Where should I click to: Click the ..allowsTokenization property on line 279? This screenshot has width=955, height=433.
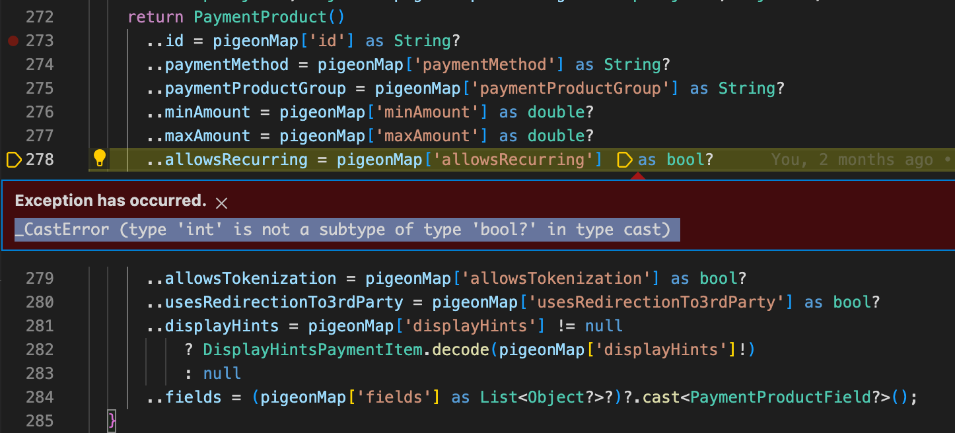(242, 279)
